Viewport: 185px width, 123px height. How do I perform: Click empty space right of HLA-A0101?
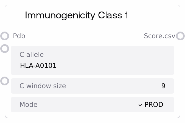[x=115, y=66]
